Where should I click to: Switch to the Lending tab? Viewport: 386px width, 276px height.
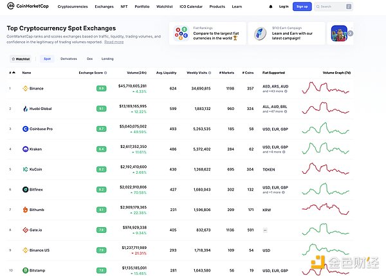pyautogui.click(x=107, y=59)
